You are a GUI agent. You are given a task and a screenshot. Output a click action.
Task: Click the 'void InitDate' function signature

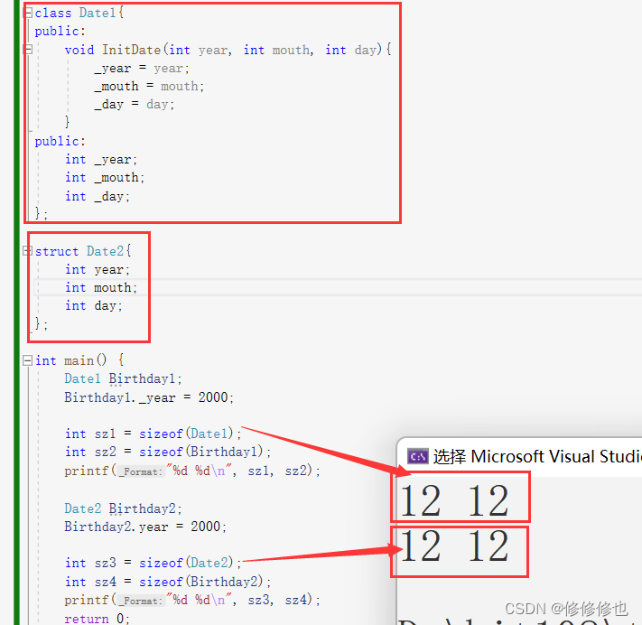point(228,50)
